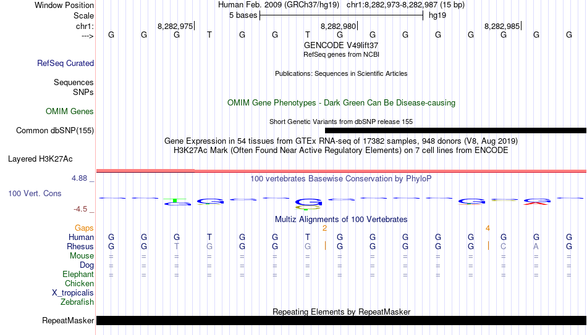Click the RefSeq Curated track label

point(65,63)
